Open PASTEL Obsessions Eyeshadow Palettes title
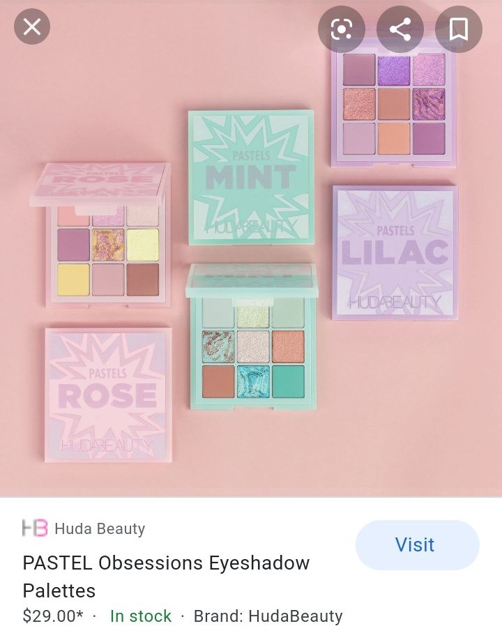The width and height of the screenshot is (502, 633). click(x=166, y=577)
